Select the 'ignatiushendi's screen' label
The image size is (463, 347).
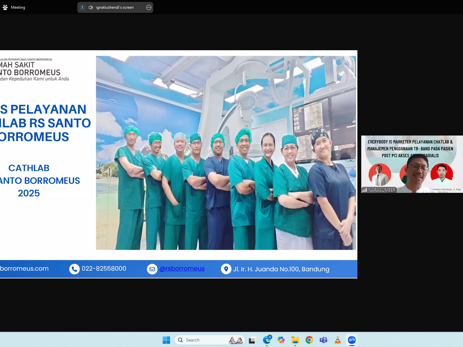115,7
